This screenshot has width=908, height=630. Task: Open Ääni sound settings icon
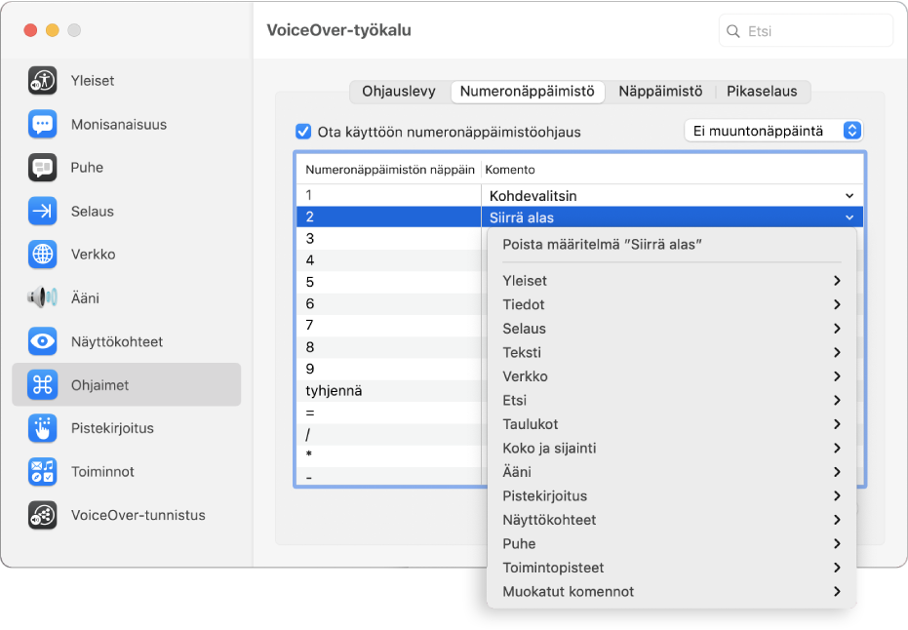(41, 297)
